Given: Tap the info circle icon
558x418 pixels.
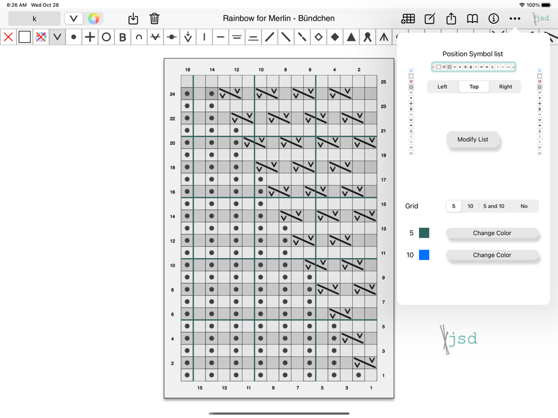Looking at the screenshot, I should [493, 18].
